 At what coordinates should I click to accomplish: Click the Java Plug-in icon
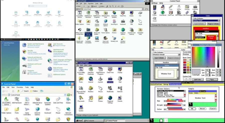coord(114,21)
